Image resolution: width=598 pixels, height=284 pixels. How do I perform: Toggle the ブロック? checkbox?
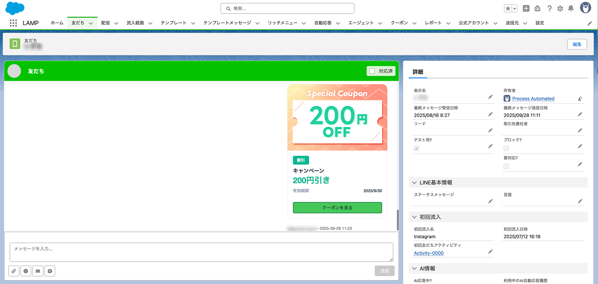pos(506,148)
